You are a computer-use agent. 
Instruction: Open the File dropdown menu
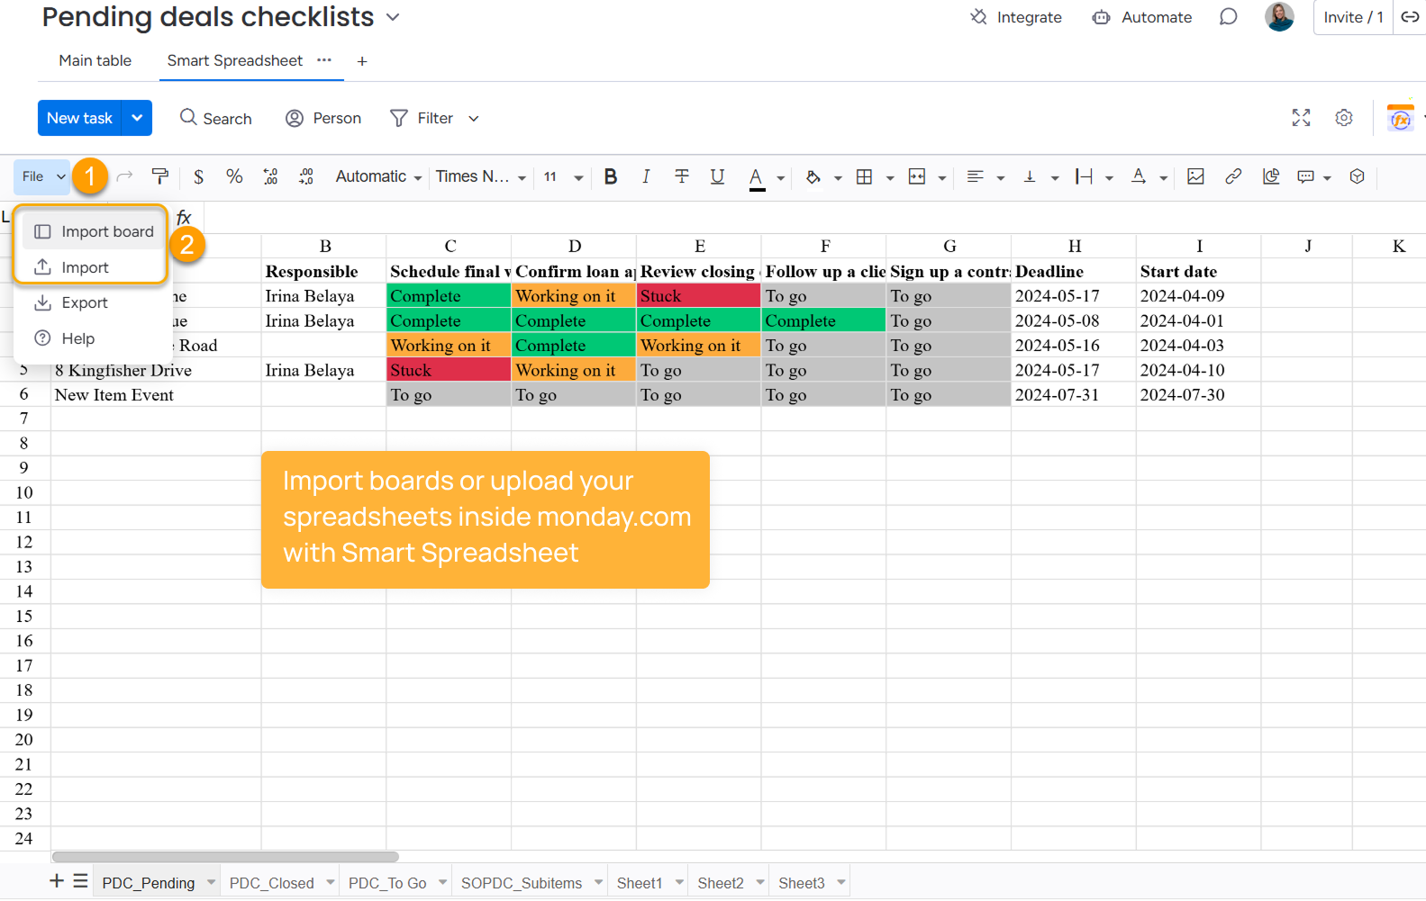pos(43,176)
